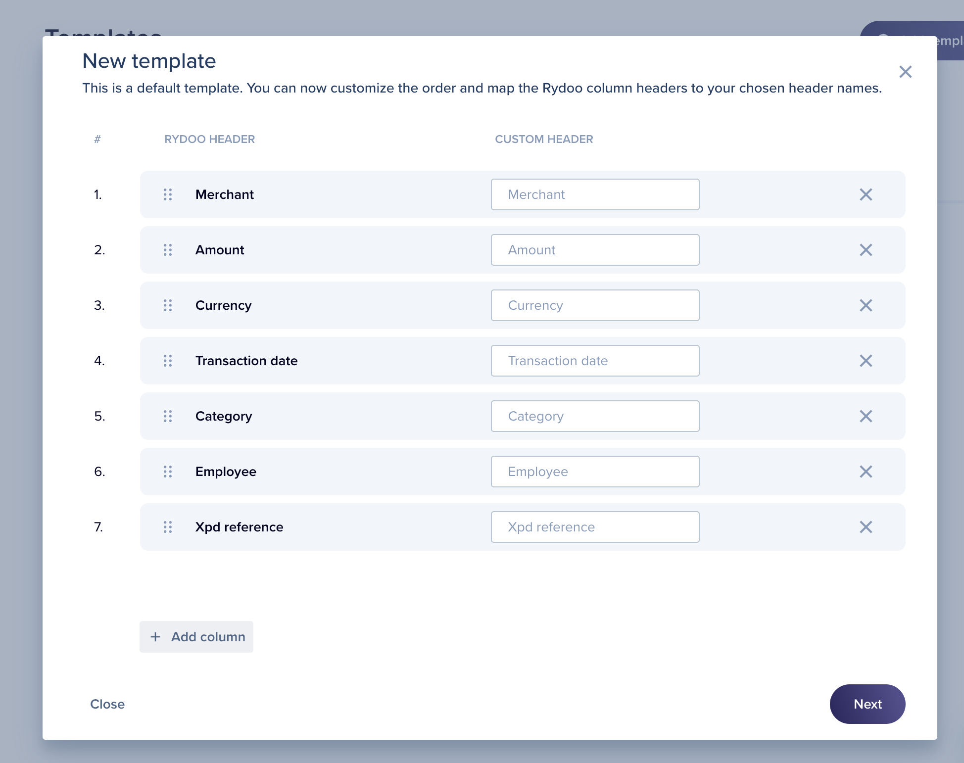This screenshot has height=763, width=964.
Task: Remove the Transaction date column row
Action: 866,361
